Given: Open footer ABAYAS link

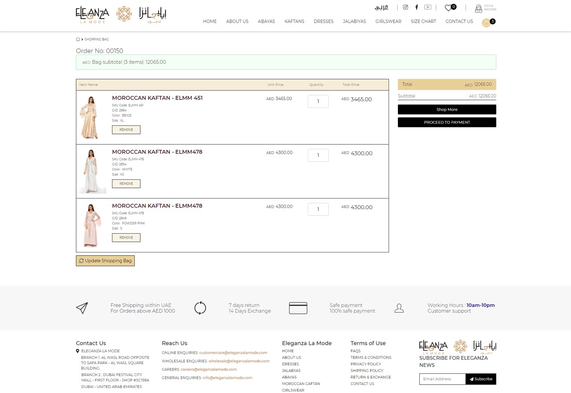Looking at the screenshot, I should (x=289, y=377).
